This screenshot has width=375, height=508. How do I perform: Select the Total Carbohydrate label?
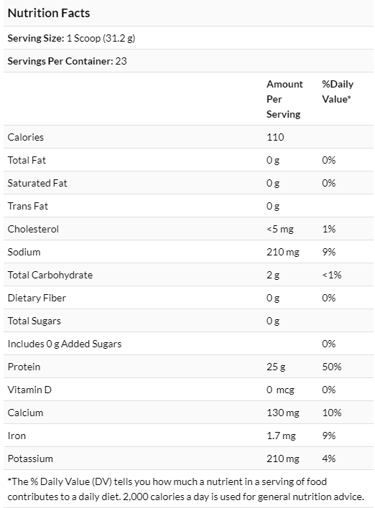pos(50,275)
